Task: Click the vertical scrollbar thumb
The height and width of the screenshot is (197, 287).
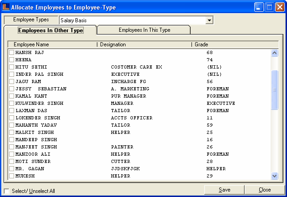Action: click(x=274, y=90)
